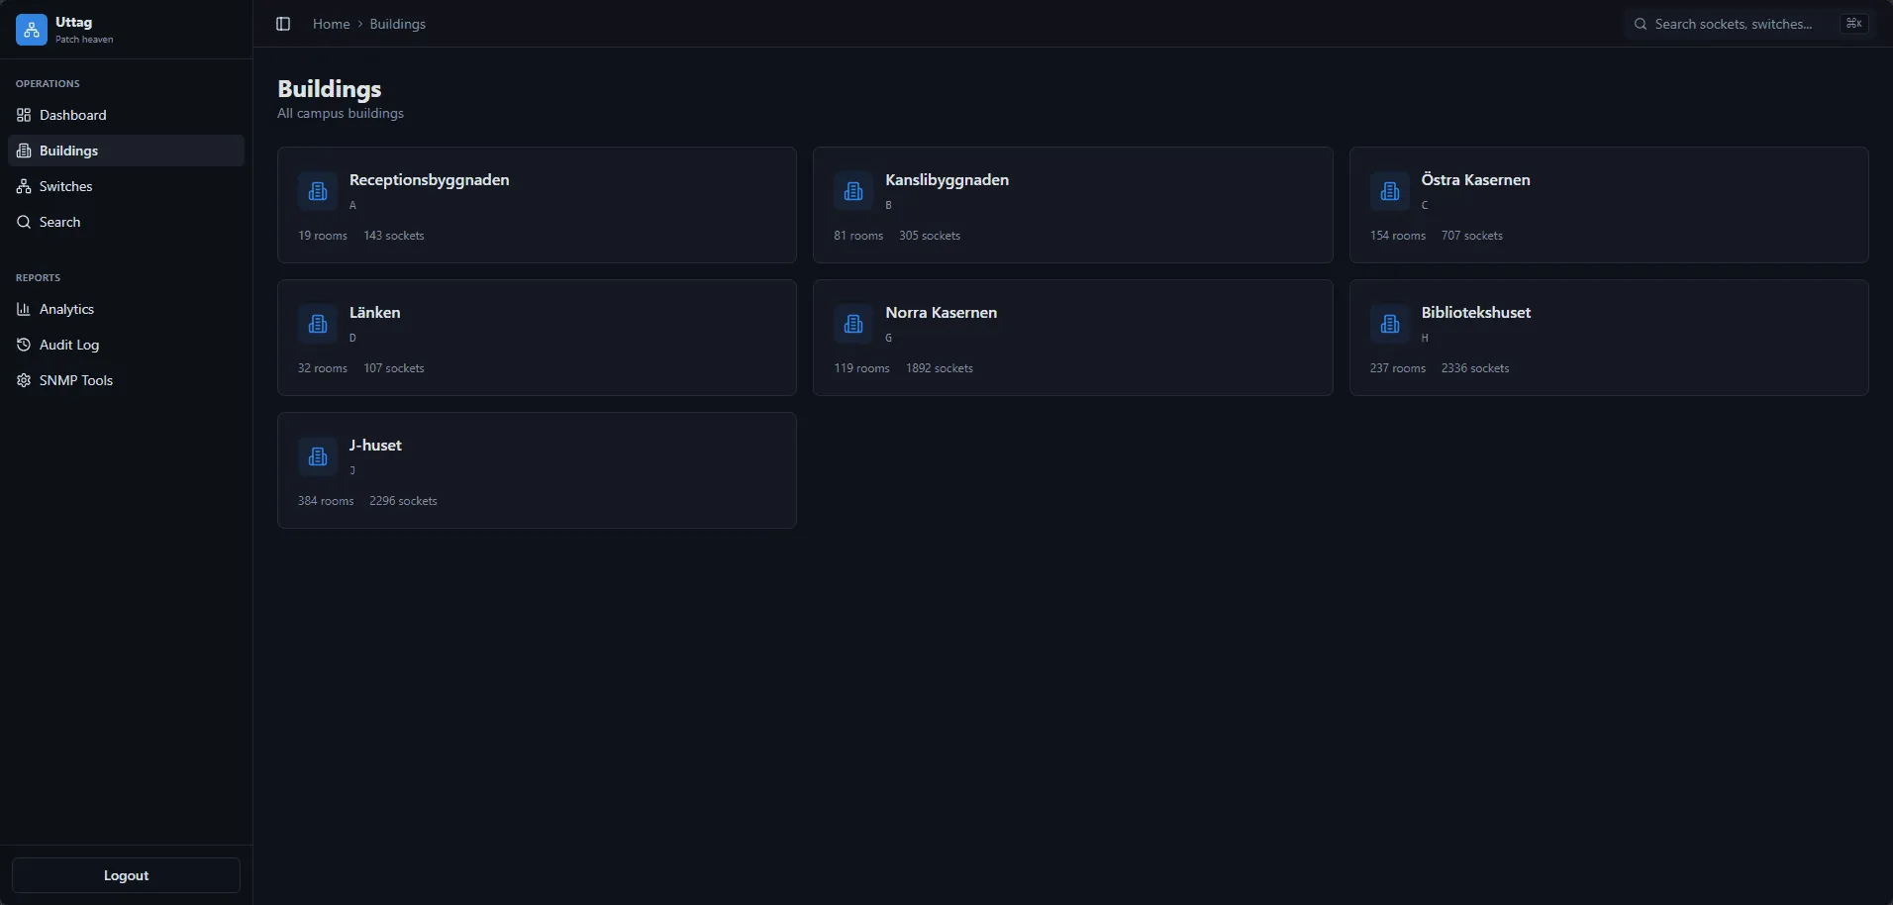Click the Uttag app logo icon

click(x=32, y=30)
